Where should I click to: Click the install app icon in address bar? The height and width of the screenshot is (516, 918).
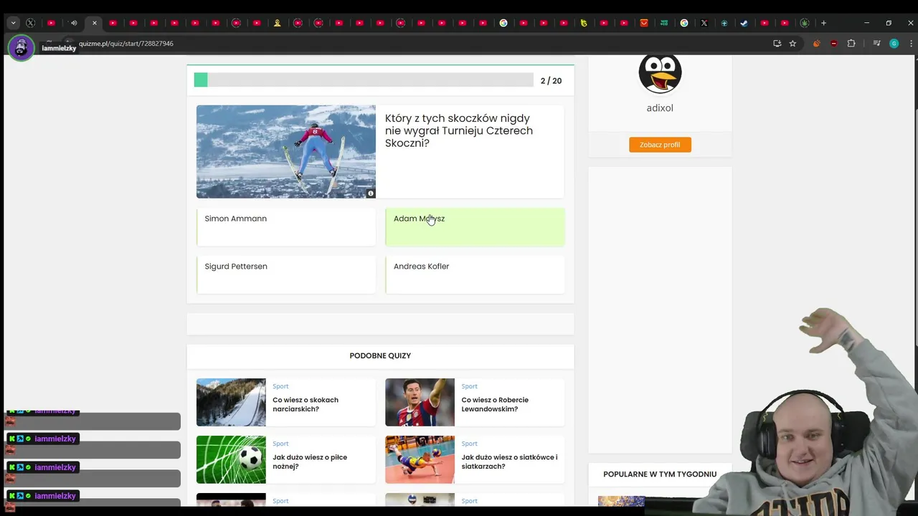tap(777, 44)
